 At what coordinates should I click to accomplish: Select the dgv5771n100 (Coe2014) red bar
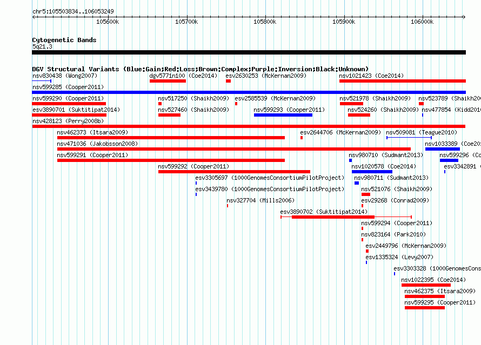pos(168,81)
